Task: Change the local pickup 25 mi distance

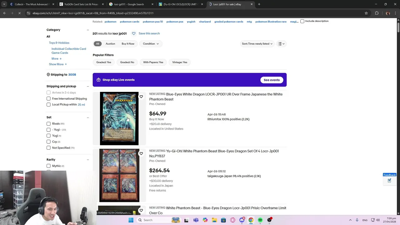Action: (81, 105)
